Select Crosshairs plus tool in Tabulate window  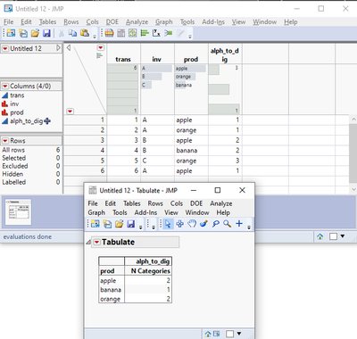click(x=239, y=224)
